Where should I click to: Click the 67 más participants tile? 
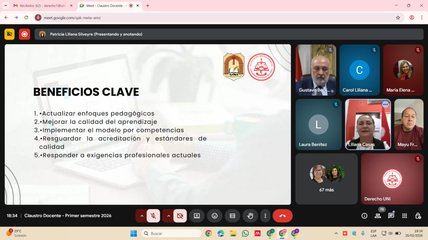point(326,179)
